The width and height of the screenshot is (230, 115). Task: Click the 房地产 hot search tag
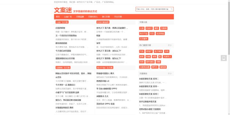pyautogui.click(x=149, y=51)
